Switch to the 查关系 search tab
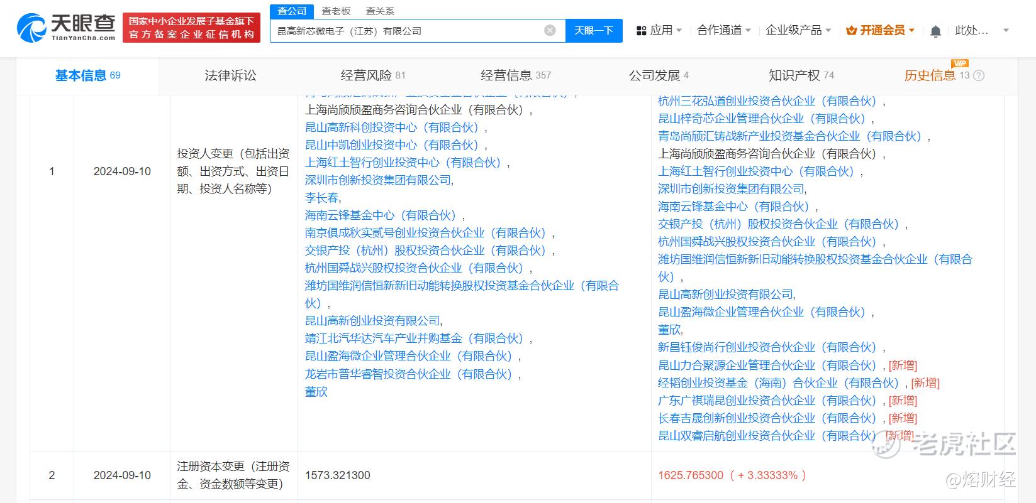Screen dimensions: 1036x503 [x=381, y=11]
